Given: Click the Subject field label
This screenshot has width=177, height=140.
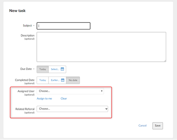Looking at the screenshot, I should (x=27, y=25).
